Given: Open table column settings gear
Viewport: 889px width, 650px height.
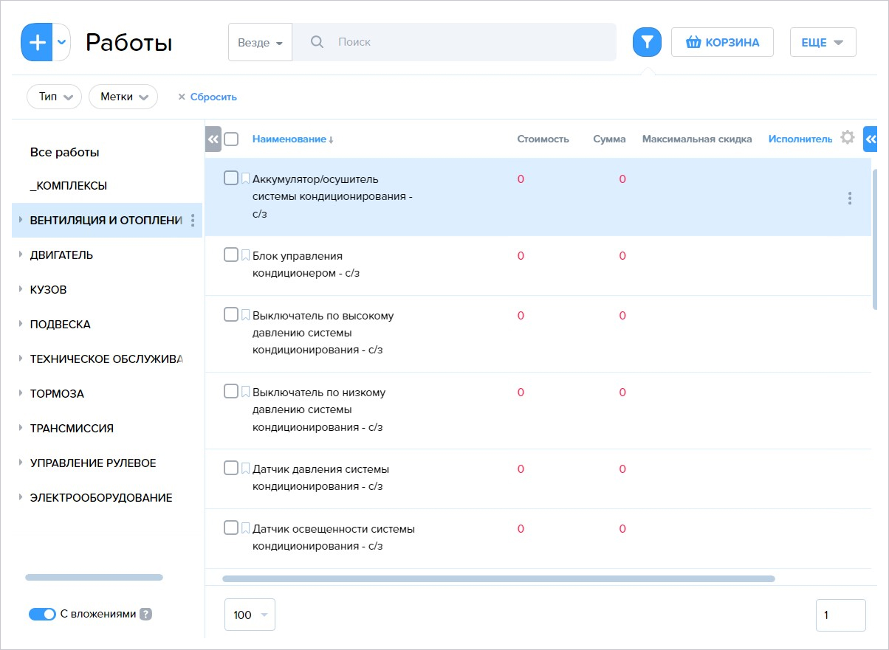Looking at the screenshot, I should (848, 137).
